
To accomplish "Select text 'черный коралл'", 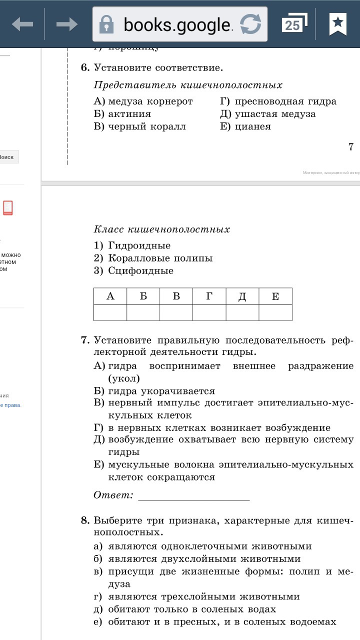I will pos(147,126).
